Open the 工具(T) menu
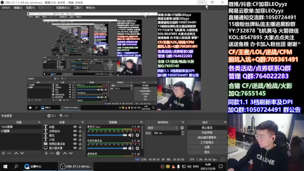Screen dimensions: 304x171 [x=78, y=8]
